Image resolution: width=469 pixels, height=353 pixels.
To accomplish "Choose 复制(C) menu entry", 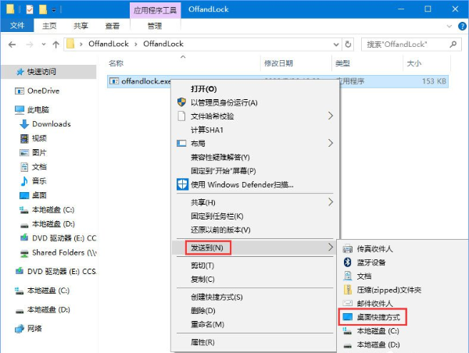I will (255, 279).
